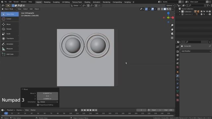Open the Tool properties tab
Viewport: 212px width, 119px height.
point(178,47)
